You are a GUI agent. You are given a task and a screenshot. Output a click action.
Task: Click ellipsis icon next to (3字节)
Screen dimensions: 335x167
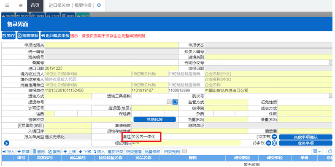point(269,143)
